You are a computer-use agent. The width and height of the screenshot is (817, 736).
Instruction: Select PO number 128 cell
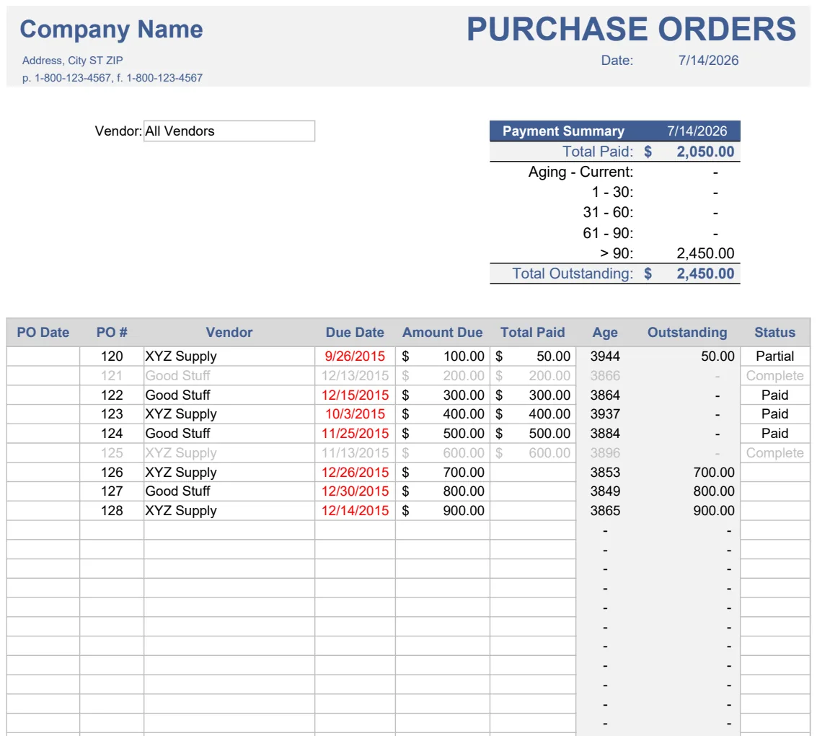click(112, 511)
